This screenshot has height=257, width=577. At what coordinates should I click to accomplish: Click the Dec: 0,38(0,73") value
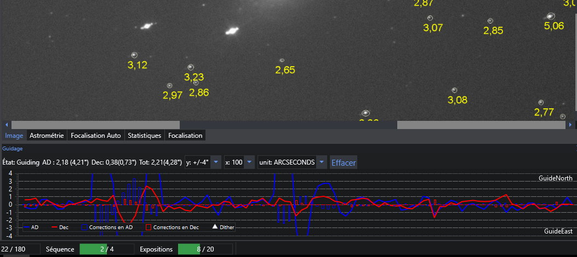pyautogui.click(x=114, y=162)
